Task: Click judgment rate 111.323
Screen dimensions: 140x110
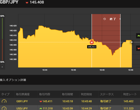Action: pyautogui.click(x=128, y=109)
